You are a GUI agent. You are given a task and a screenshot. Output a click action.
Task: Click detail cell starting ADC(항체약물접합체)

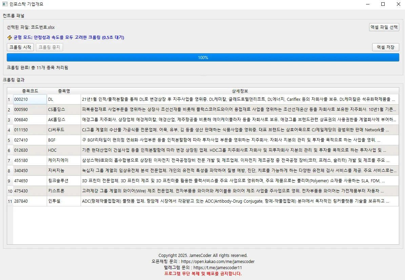point(240,201)
